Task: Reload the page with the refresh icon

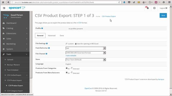Action: [119, 2]
